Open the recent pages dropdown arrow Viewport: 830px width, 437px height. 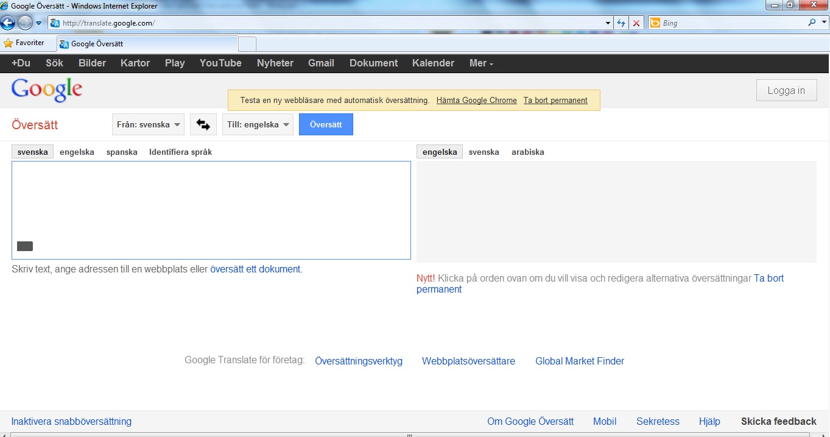pos(39,23)
